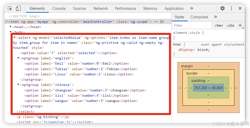This screenshot has height=128, width=250.
Task: Collapse the select ng-model element
Action: tap(14, 37)
